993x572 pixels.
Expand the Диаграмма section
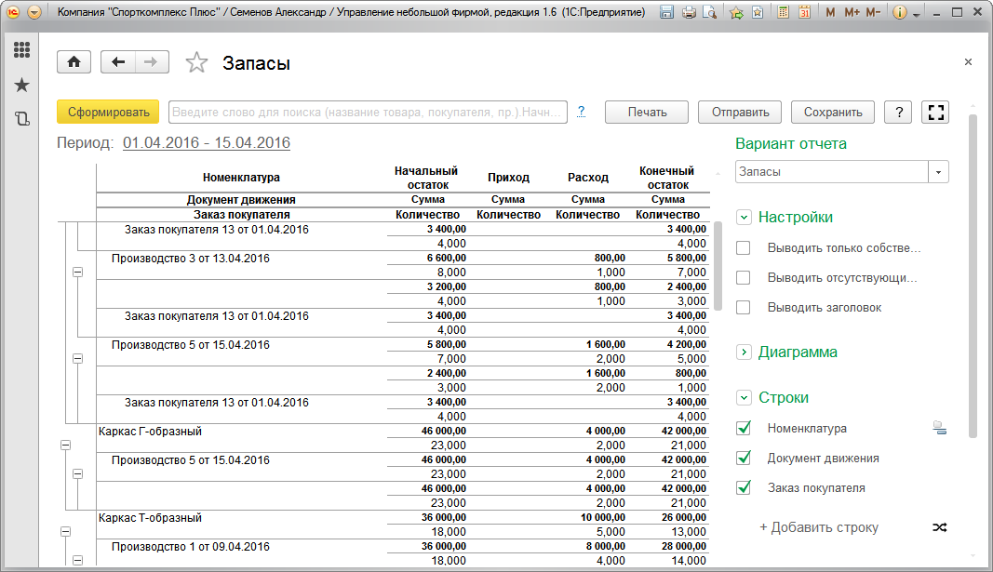[744, 353]
